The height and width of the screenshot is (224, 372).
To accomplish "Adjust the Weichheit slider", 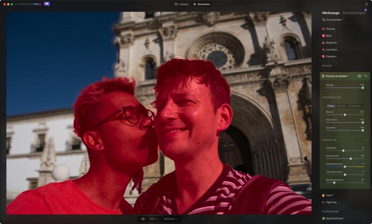I will [x=345, y=122].
